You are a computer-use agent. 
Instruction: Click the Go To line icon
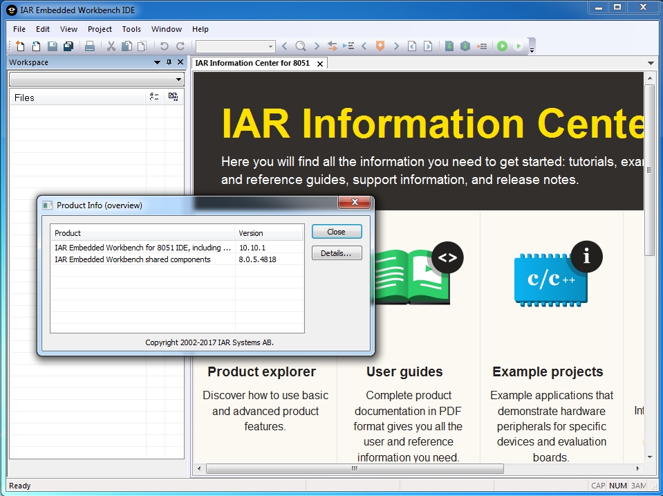(348, 46)
